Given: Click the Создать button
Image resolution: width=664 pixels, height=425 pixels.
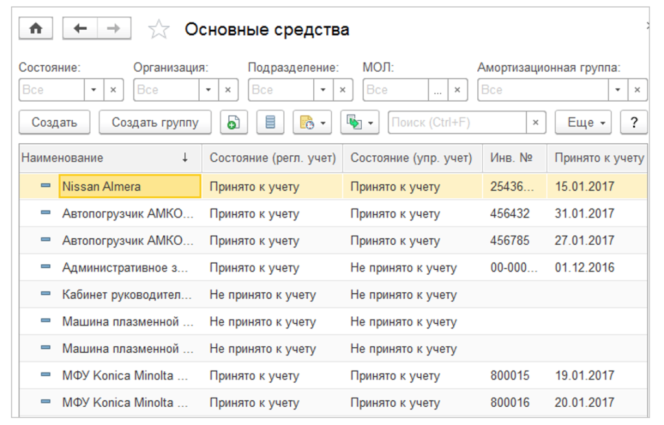Looking at the screenshot, I should [54, 122].
